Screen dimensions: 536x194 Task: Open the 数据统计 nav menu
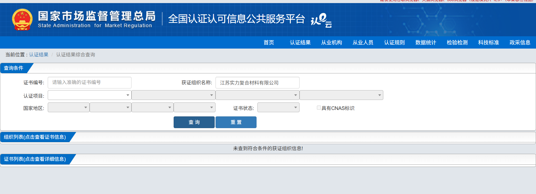coord(426,42)
